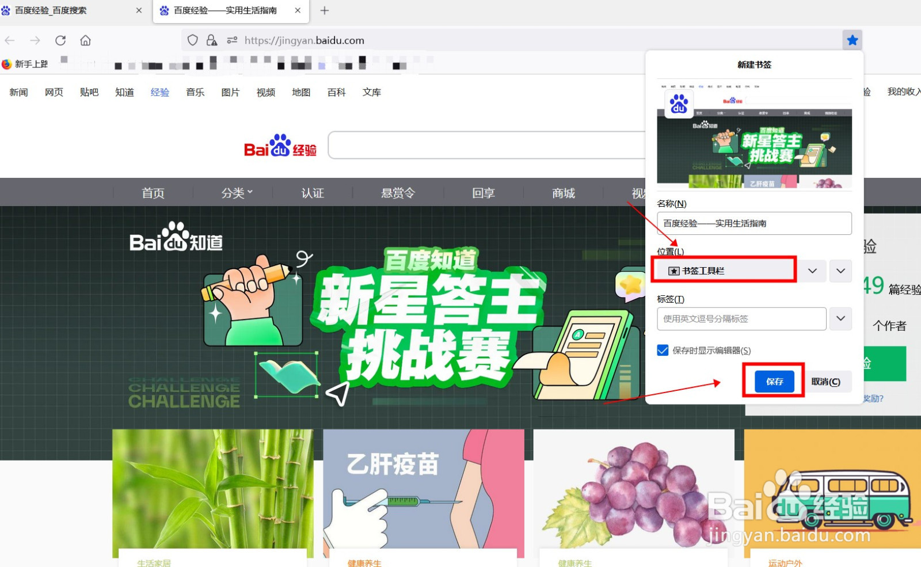Click the 标签 tags input field
This screenshot has height=567, width=921.
742,318
